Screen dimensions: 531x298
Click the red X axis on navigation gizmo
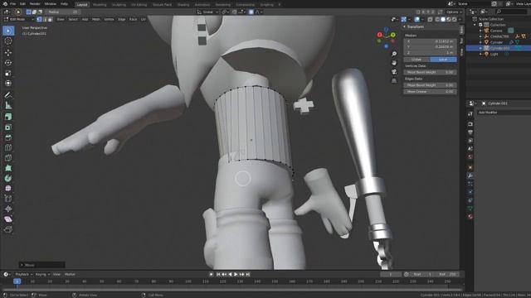(380, 35)
